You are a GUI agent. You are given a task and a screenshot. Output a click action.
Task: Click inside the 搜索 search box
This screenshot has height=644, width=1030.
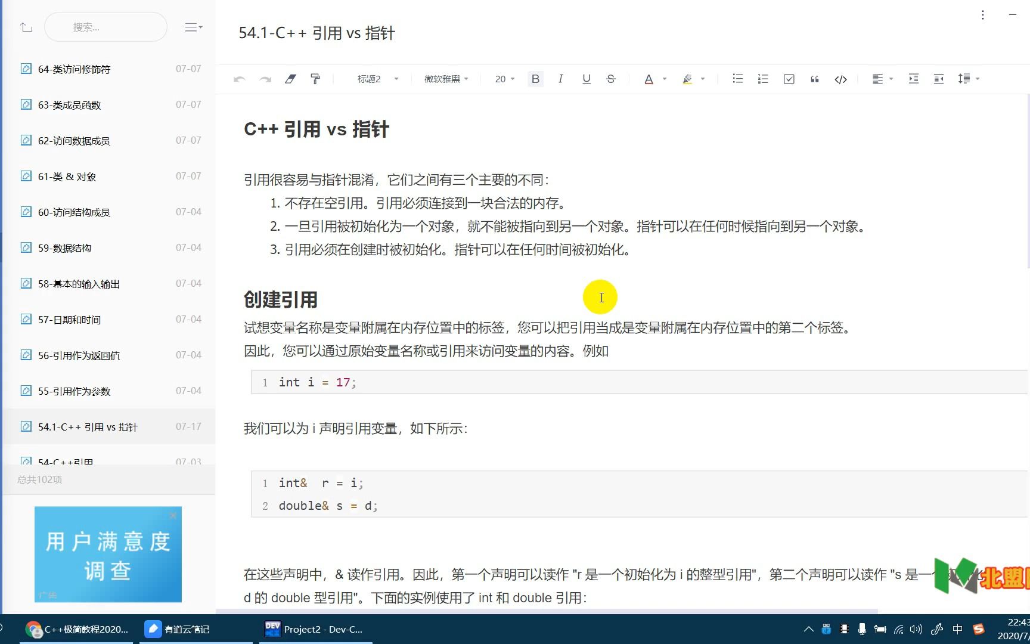106,27
